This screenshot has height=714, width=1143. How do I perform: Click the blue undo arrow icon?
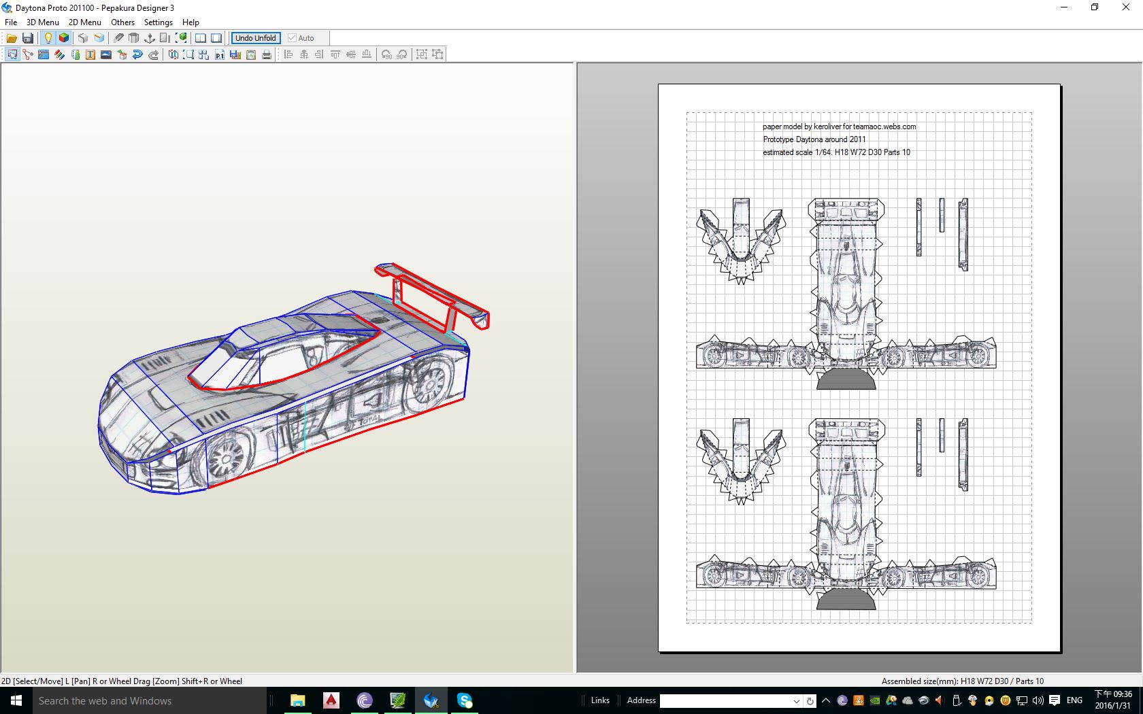pos(137,54)
